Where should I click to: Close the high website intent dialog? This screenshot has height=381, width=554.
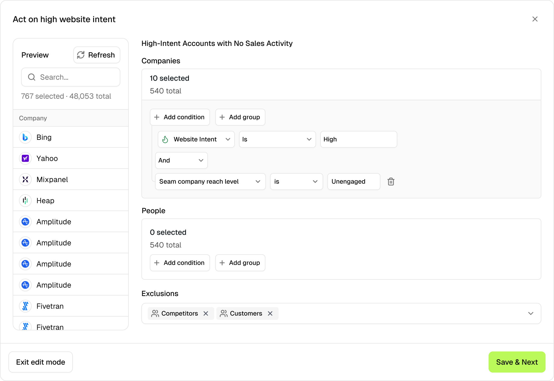(x=535, y=19)
